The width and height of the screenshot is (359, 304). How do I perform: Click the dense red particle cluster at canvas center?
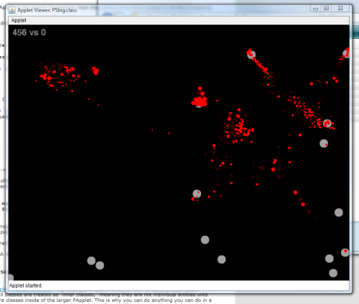click(x=200, y=100)
